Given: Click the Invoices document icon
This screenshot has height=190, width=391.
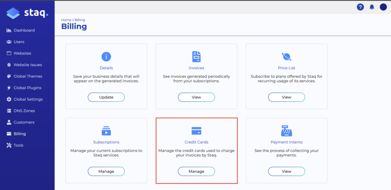Looking at the screenshot, I should pos(196,57).
